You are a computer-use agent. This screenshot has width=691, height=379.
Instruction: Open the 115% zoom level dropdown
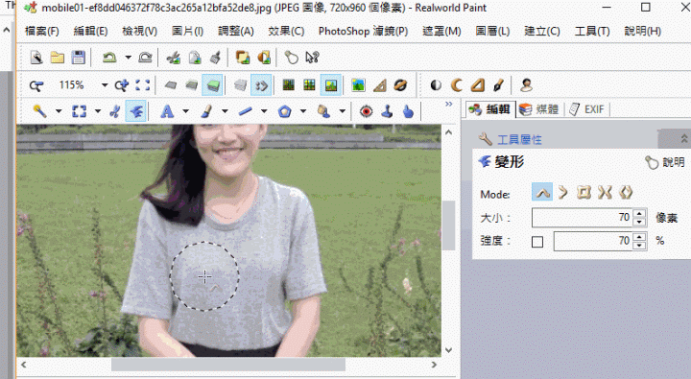pos(105,85)
